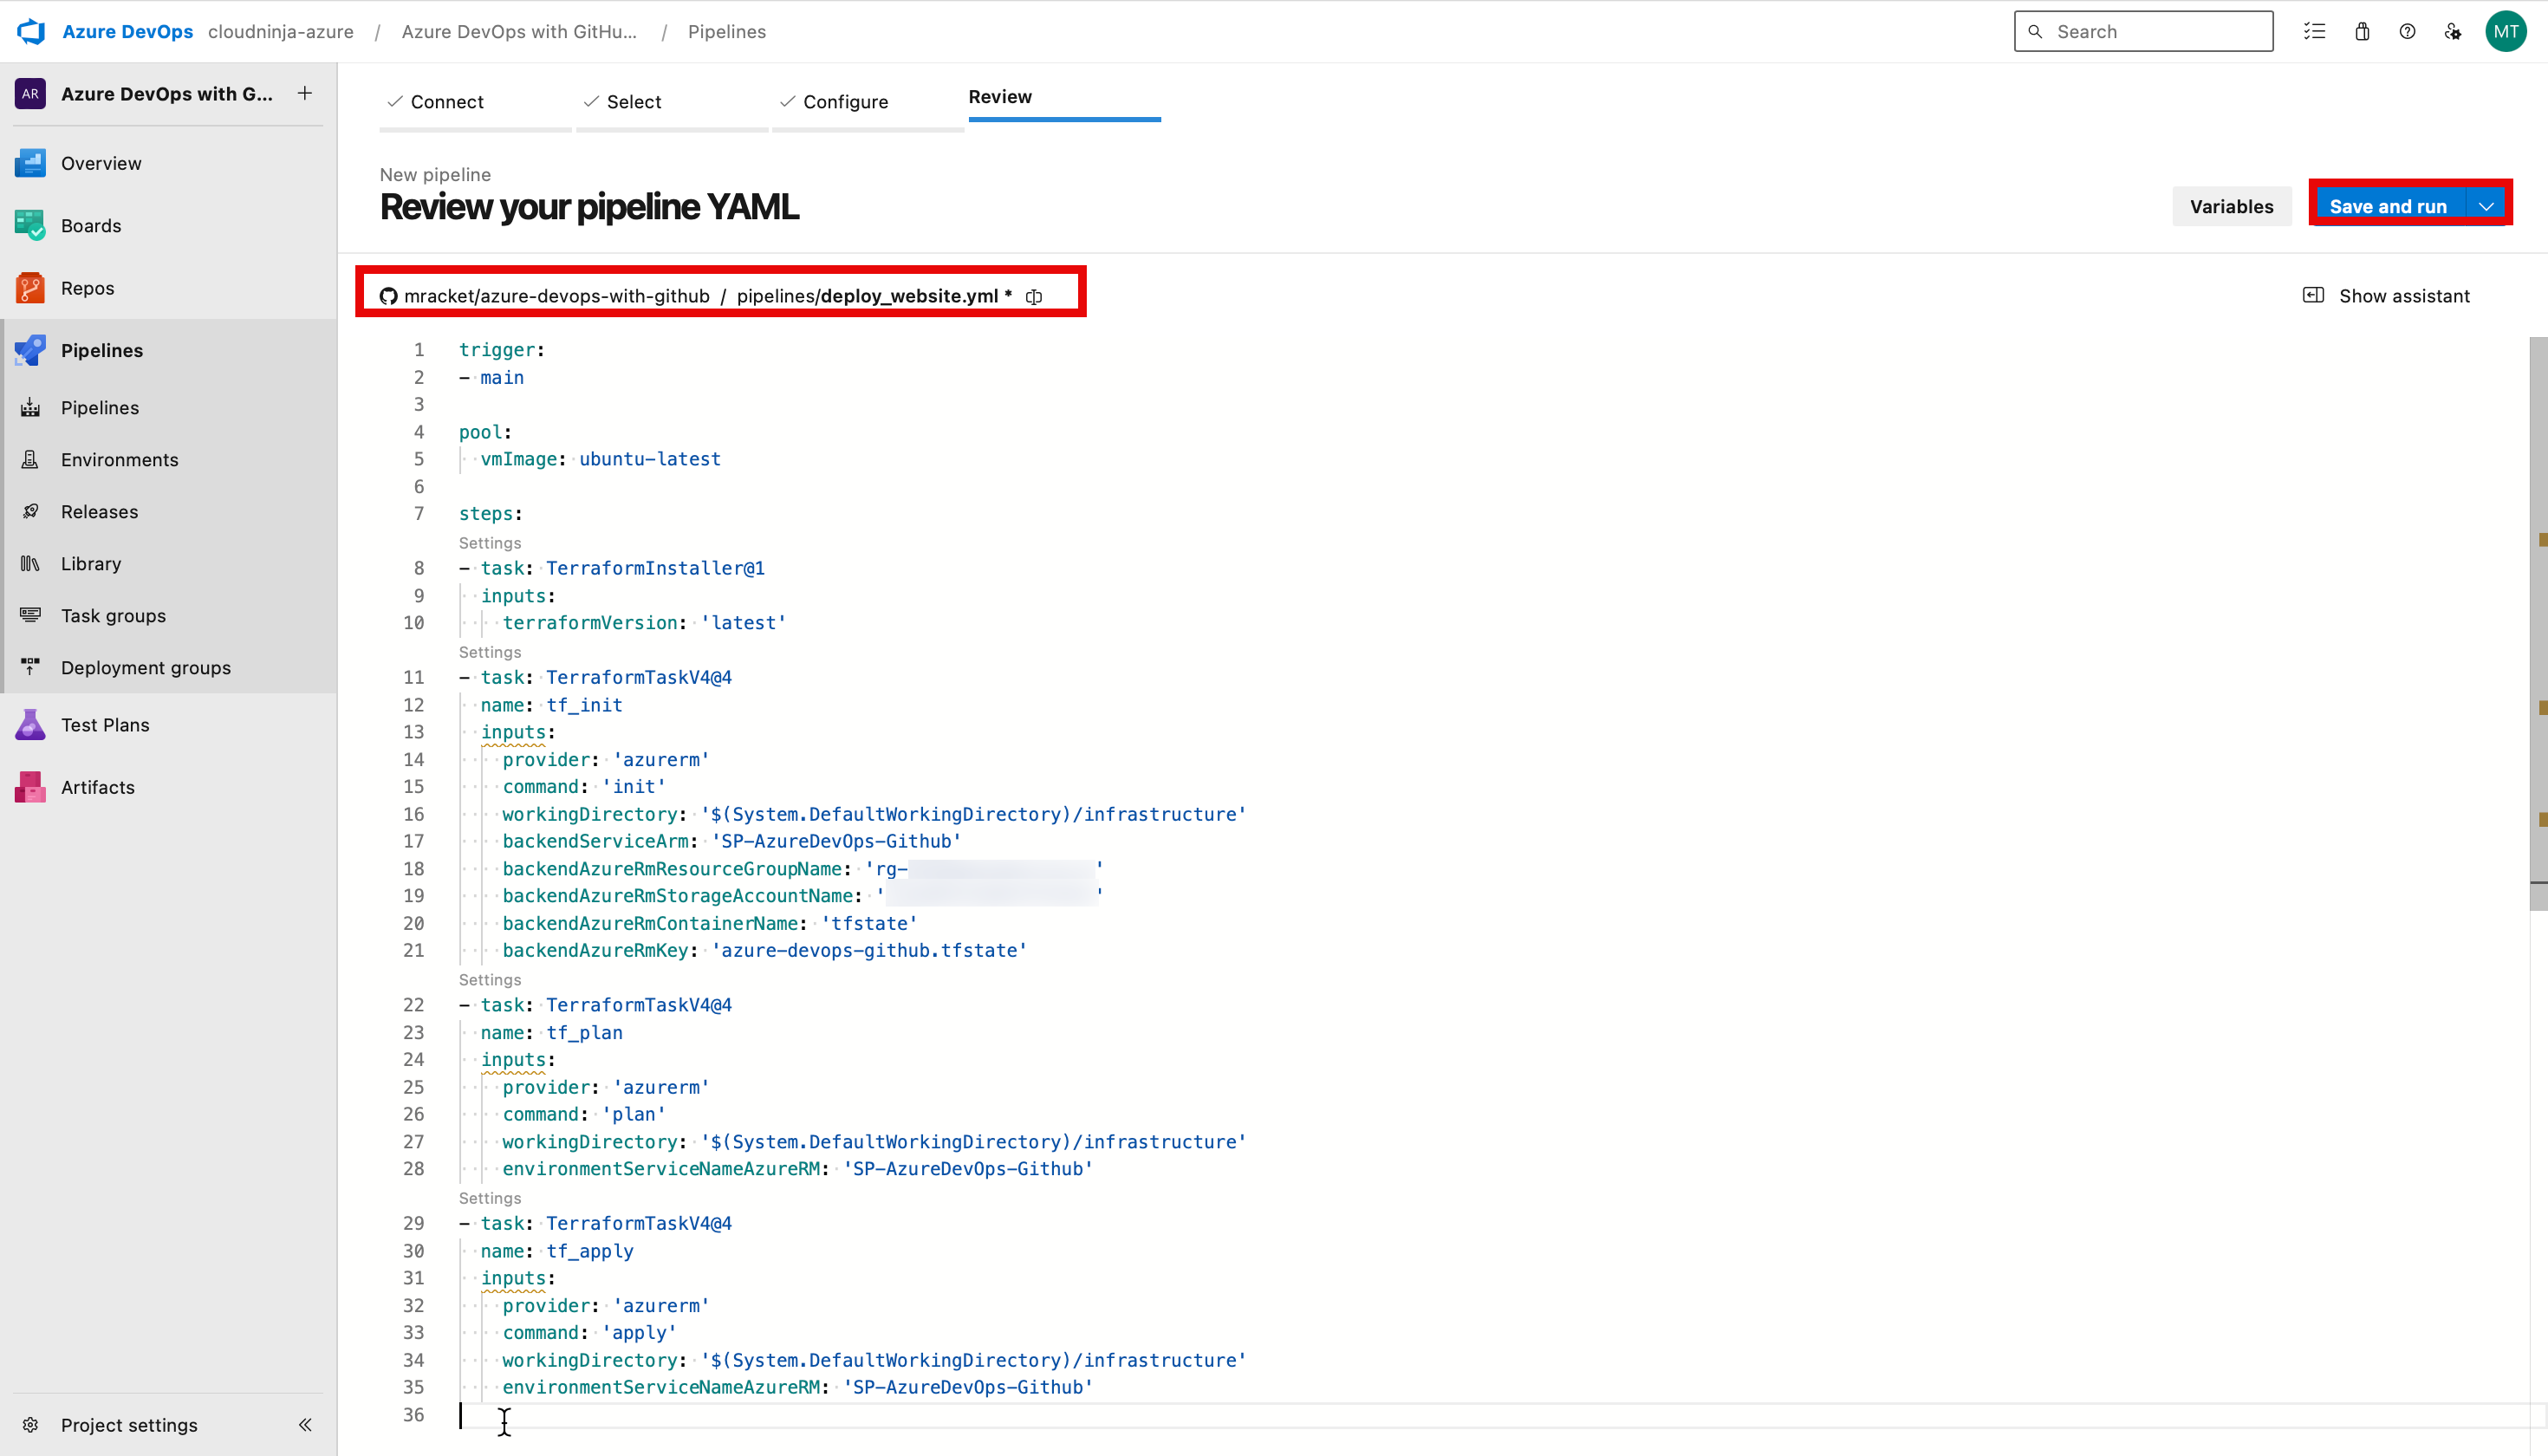This screenshot has width=2548, height=1456.
Task: Open Project settings gear
Action: [x=30, y=1425]
